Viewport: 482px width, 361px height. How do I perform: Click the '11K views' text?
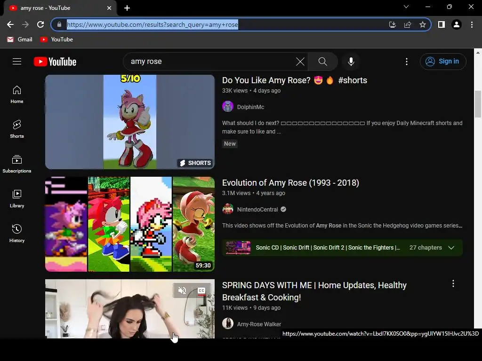click(234, 307)
